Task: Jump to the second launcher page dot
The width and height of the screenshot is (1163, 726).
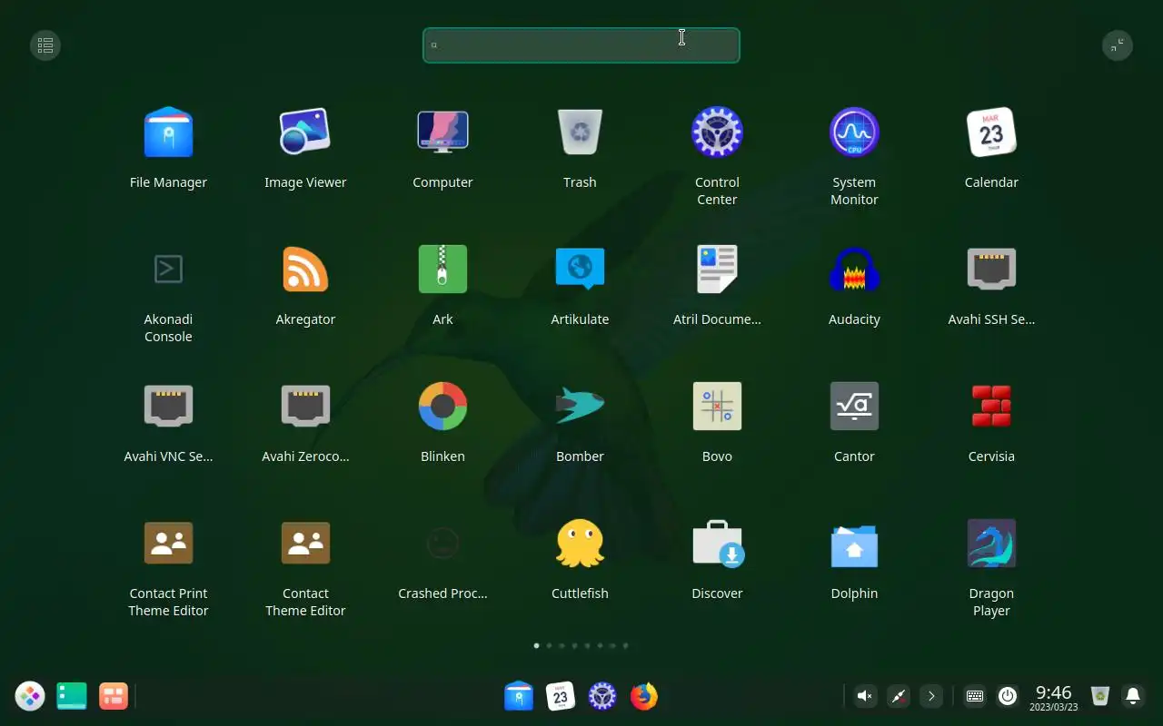Action: 549,646
